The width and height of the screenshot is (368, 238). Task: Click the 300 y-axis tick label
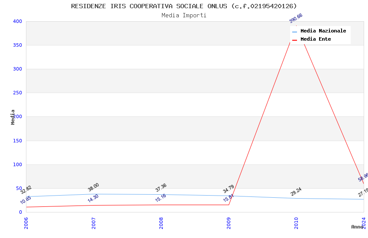tap(17, 69)
